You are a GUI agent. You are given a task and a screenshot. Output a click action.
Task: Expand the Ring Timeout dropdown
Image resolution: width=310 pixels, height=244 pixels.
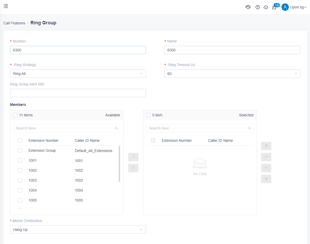pos(232,74)
